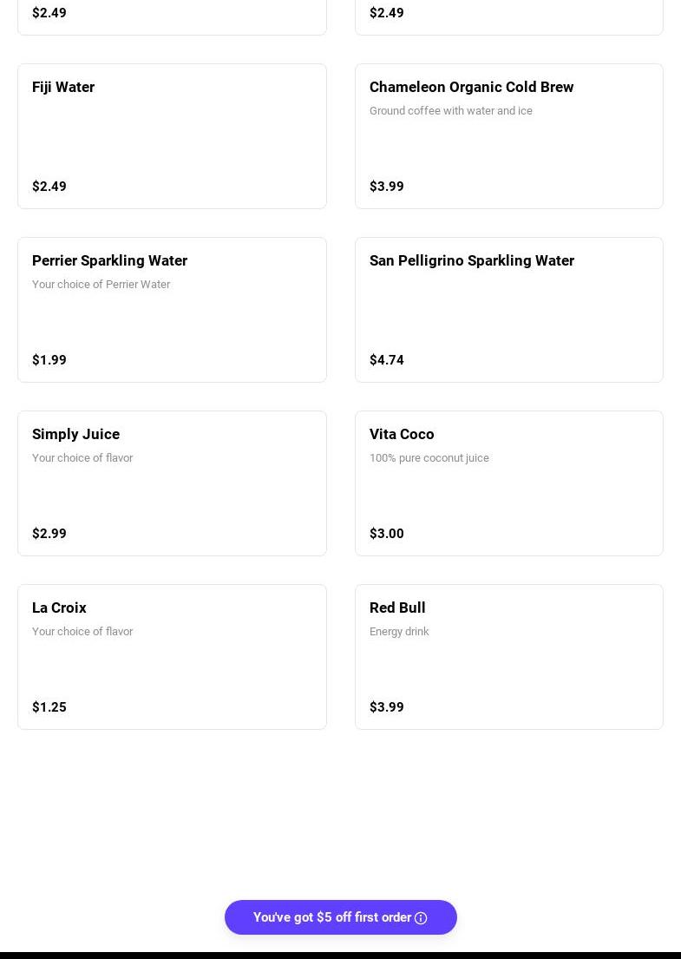Tap the "You've got $5 off first order" banner

point(331,917)
